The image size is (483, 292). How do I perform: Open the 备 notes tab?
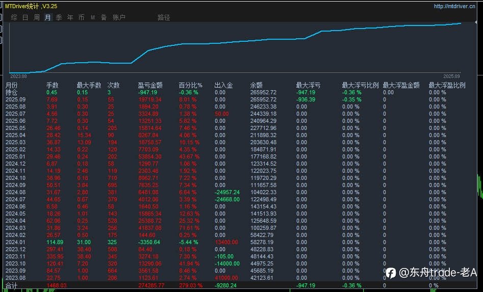104,17
